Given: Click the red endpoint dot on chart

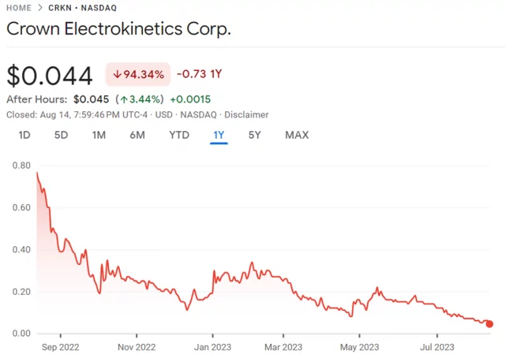Looking at the screenshot, I should 489,324.
